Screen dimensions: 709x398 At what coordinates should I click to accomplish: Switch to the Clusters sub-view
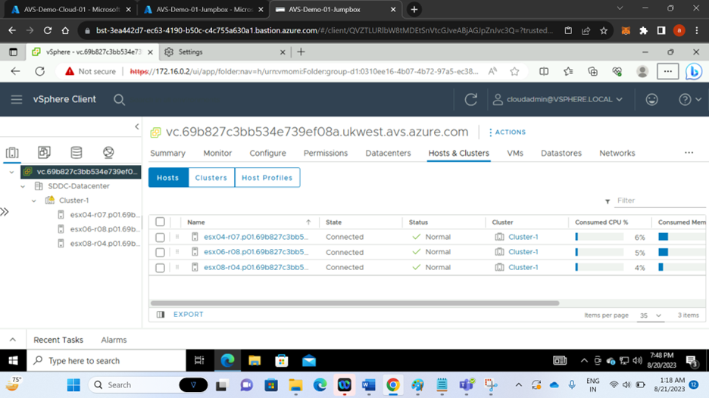tap(211, 178)
